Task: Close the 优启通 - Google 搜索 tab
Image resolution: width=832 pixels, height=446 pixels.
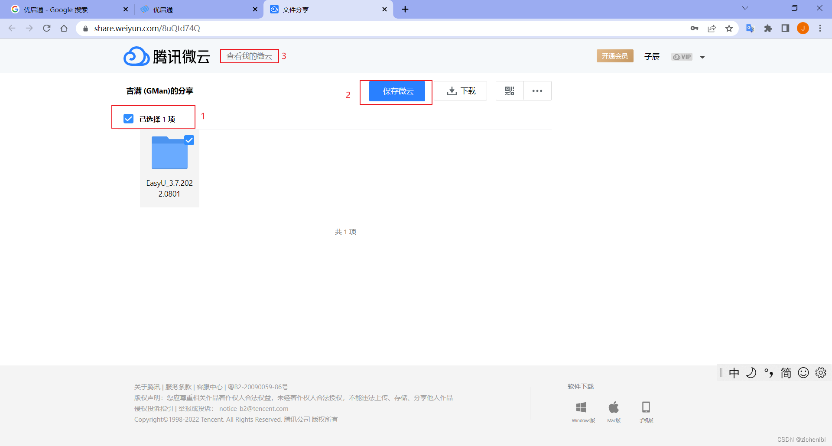Action: (x=126, y=9)
